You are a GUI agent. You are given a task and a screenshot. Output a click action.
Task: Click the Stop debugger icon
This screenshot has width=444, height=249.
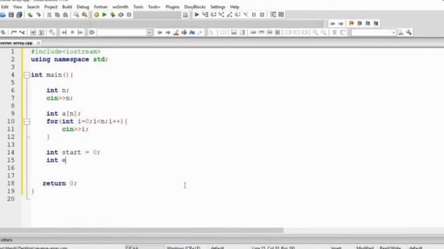tap(262, 15)
